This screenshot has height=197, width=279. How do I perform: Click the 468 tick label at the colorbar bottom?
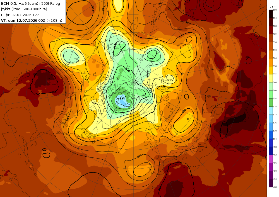pyautogui.click(x=275, y=187)
